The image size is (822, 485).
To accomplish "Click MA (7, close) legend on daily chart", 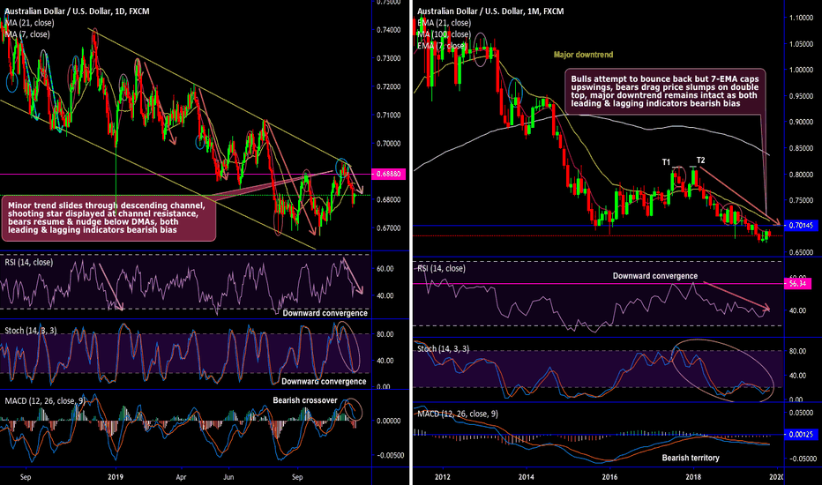I will [x=26, y=34].
